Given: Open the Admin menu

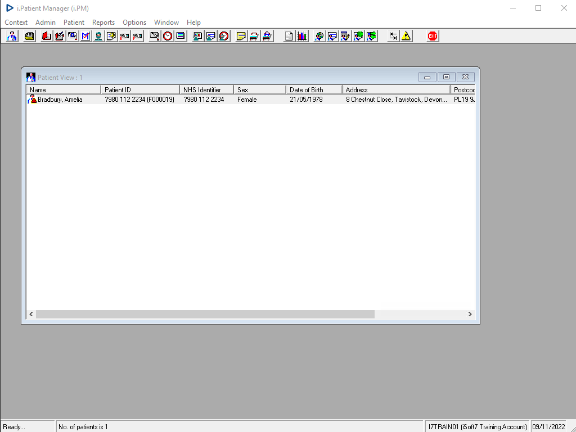Looking at the screenshot, I should click(x=46, y=22).
